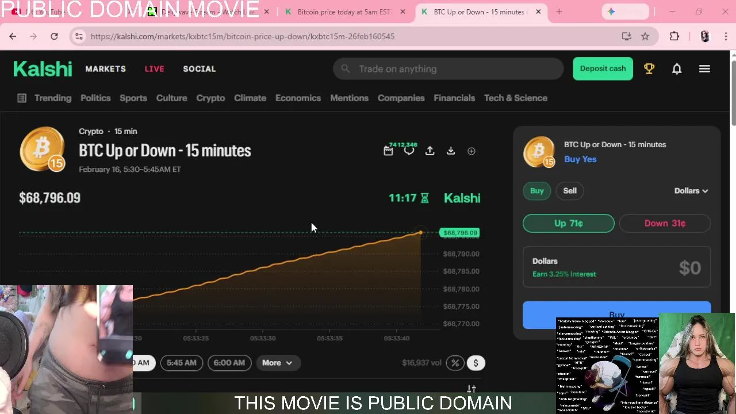Add market to watchlist with plus icon

[x=471, y=151]
